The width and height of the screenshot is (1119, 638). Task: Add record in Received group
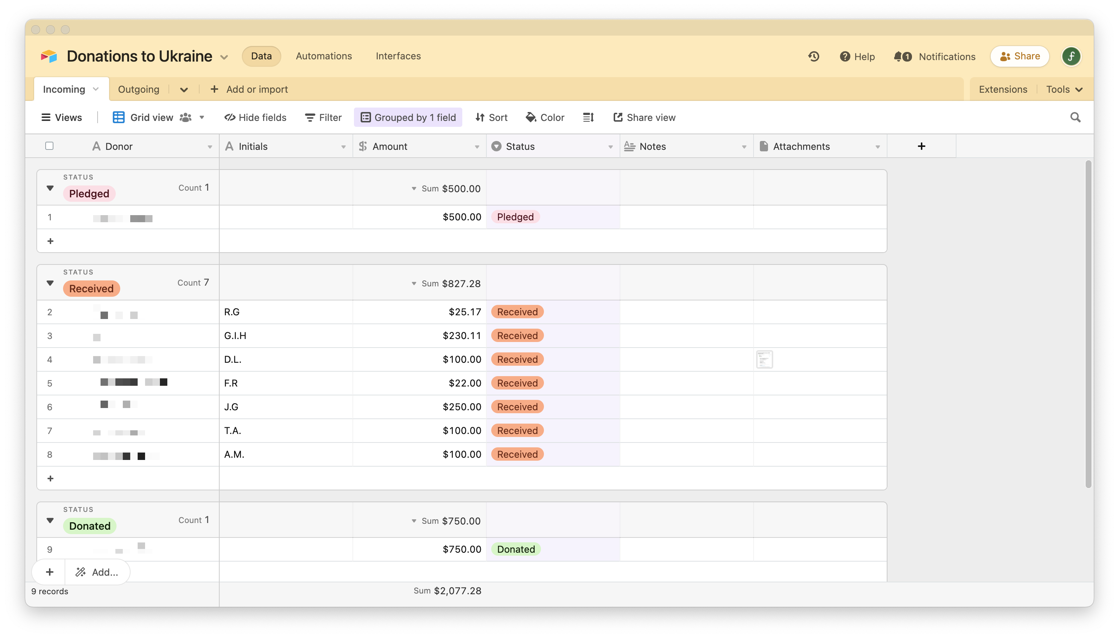coord(50,478)
